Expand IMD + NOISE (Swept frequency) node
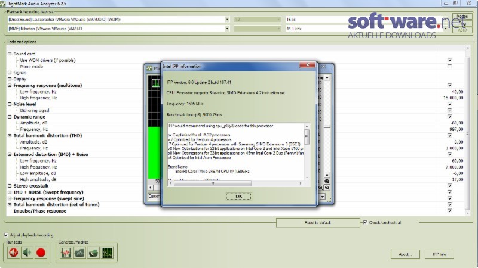This screenshot has width=478, height=268. click(x=10, y=192)
